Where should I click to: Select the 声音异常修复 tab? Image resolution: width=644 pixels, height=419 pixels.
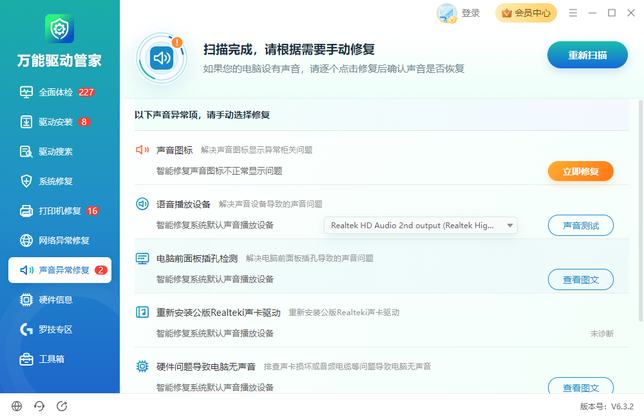[59, 270]
